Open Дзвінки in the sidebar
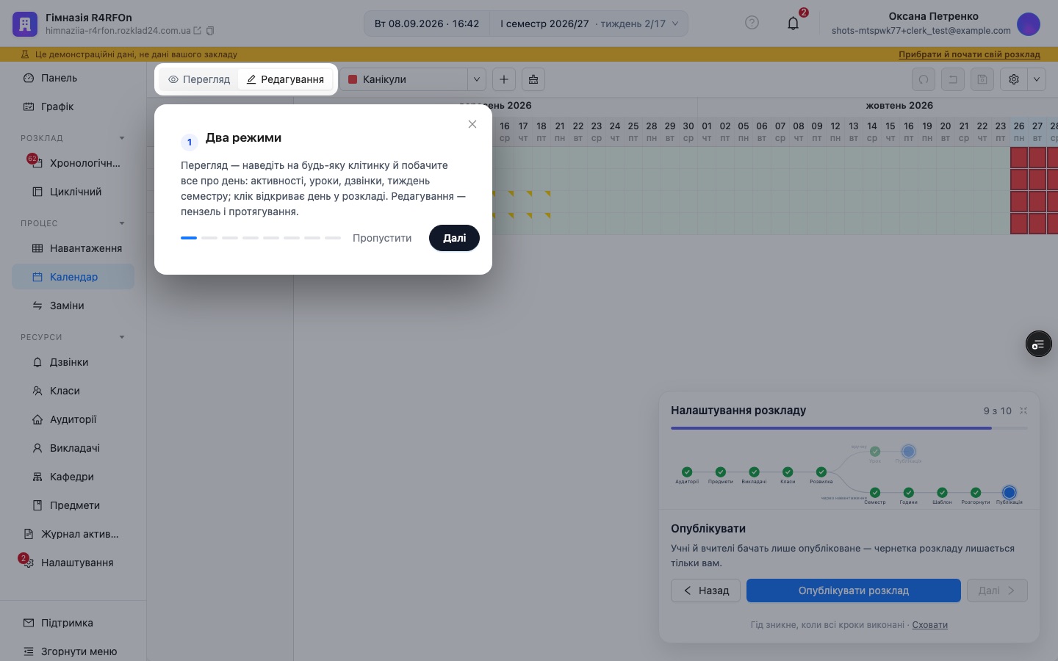This screenshot has height=661, width=1058. [73, 362]
